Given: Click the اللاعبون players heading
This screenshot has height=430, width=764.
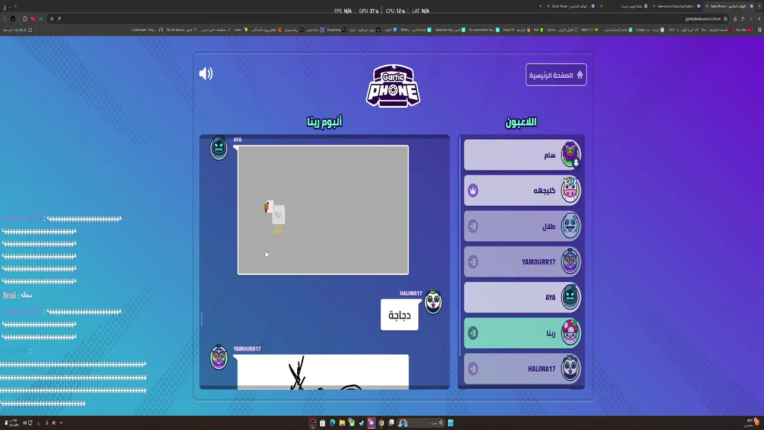Looking at the screenshot, I should tap(521, 122).
